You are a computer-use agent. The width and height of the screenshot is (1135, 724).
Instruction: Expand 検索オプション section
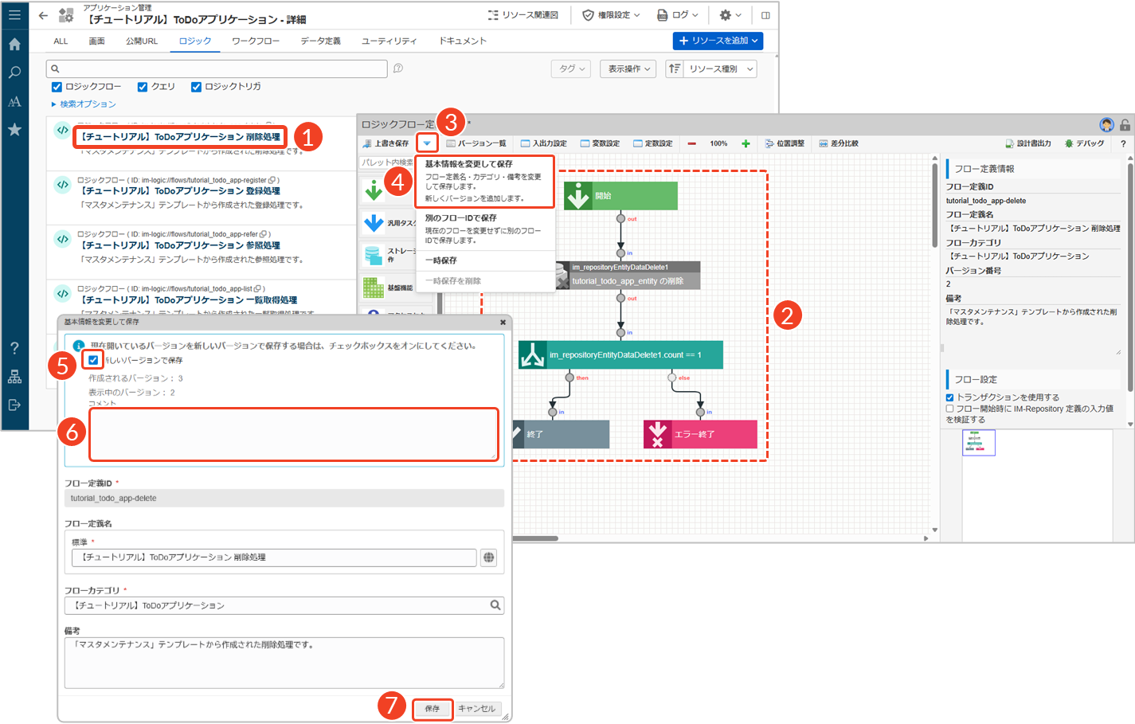tap(84, 104)
